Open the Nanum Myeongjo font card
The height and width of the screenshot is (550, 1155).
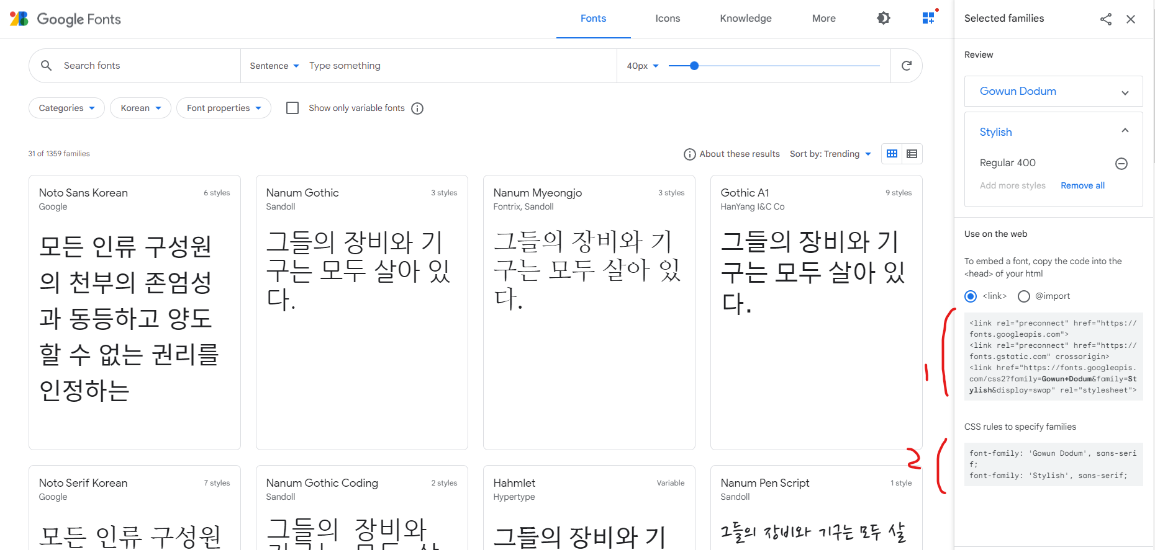click(589, 312)
